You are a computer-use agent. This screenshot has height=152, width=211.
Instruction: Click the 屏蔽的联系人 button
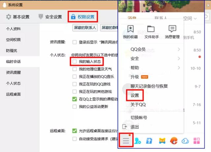tap(85, 28)
